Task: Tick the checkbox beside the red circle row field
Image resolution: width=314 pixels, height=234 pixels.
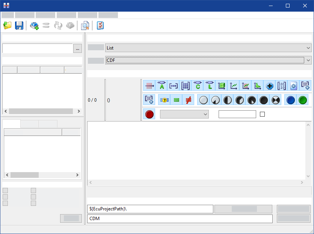Action: pos(262,114)
